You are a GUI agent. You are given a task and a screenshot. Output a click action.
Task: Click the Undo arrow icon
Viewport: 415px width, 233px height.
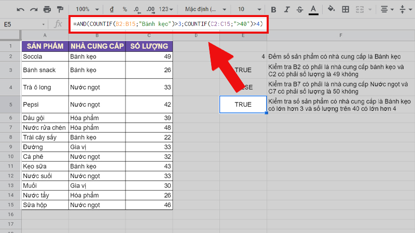(20, 9)
